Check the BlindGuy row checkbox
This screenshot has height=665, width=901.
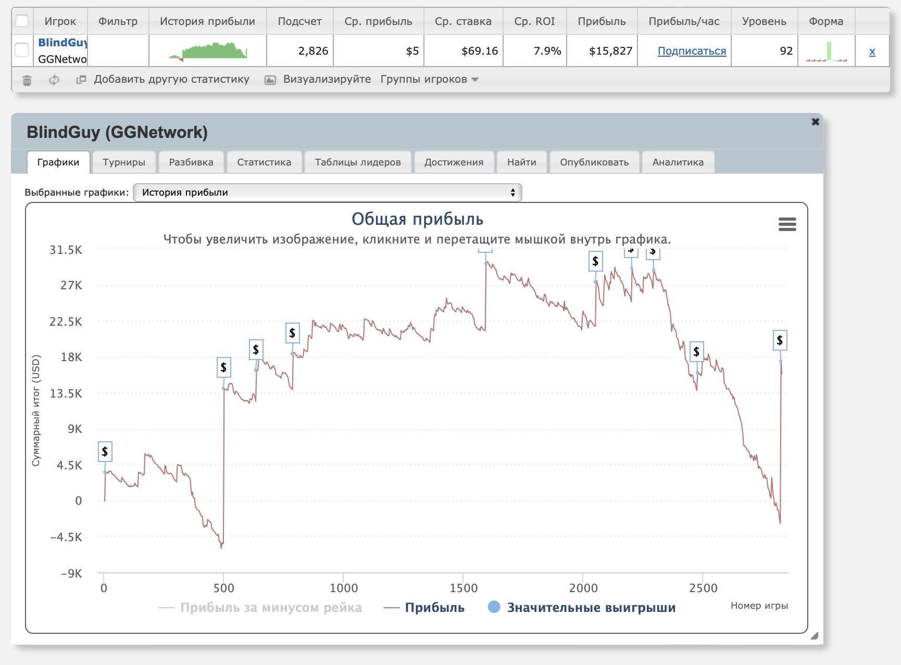22,50
